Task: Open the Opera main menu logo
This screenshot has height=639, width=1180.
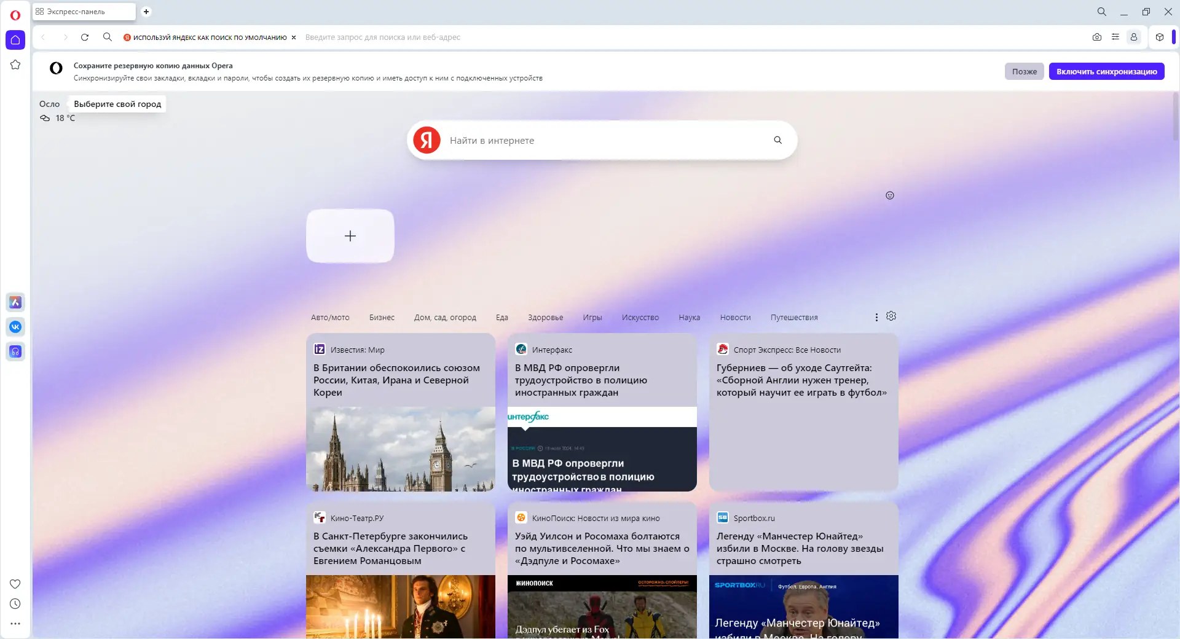Action: pos(15,15)
